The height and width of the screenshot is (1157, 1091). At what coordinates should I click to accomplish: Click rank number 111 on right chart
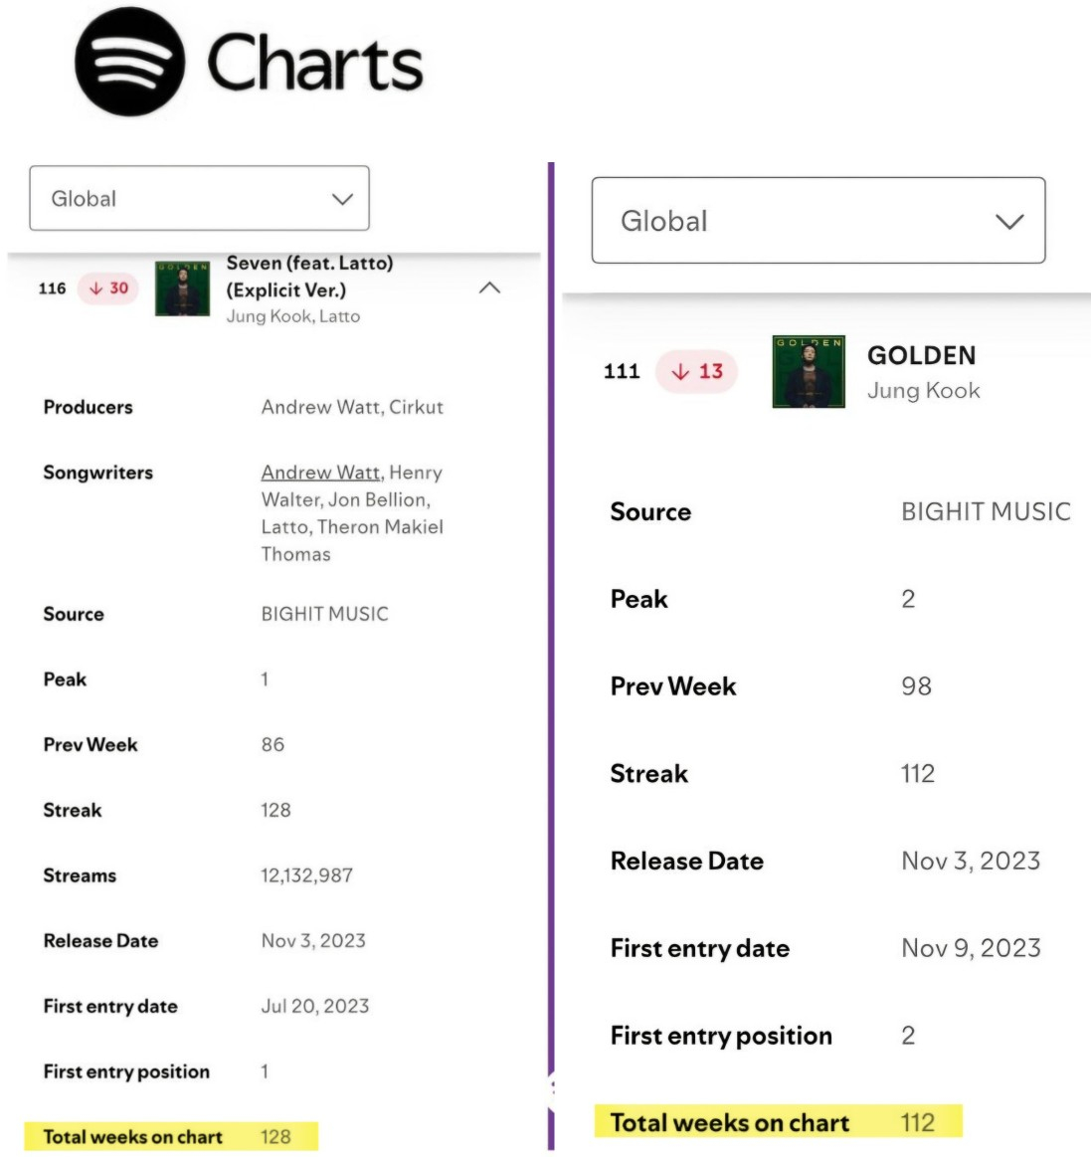622,371
